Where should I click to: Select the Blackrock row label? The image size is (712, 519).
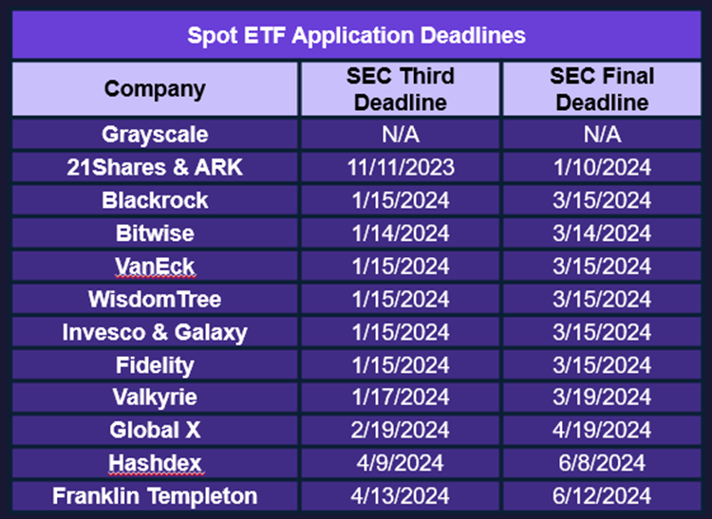coord(155,200)
